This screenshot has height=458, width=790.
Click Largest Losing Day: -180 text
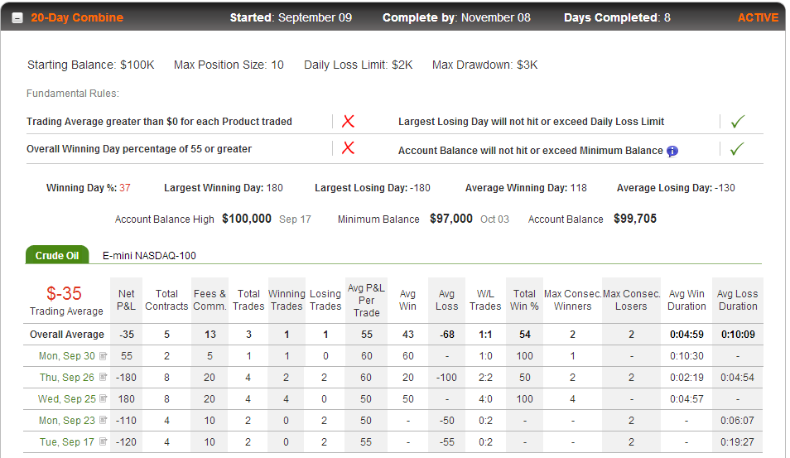point(373,188)
